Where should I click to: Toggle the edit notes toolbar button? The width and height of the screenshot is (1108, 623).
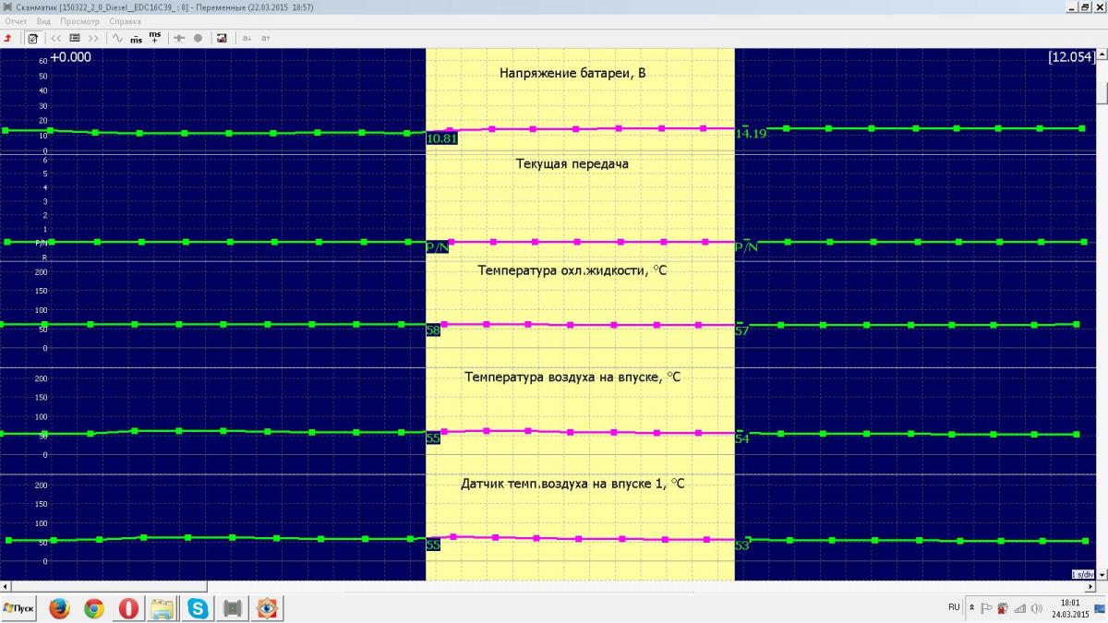click(x=33, y=38)
